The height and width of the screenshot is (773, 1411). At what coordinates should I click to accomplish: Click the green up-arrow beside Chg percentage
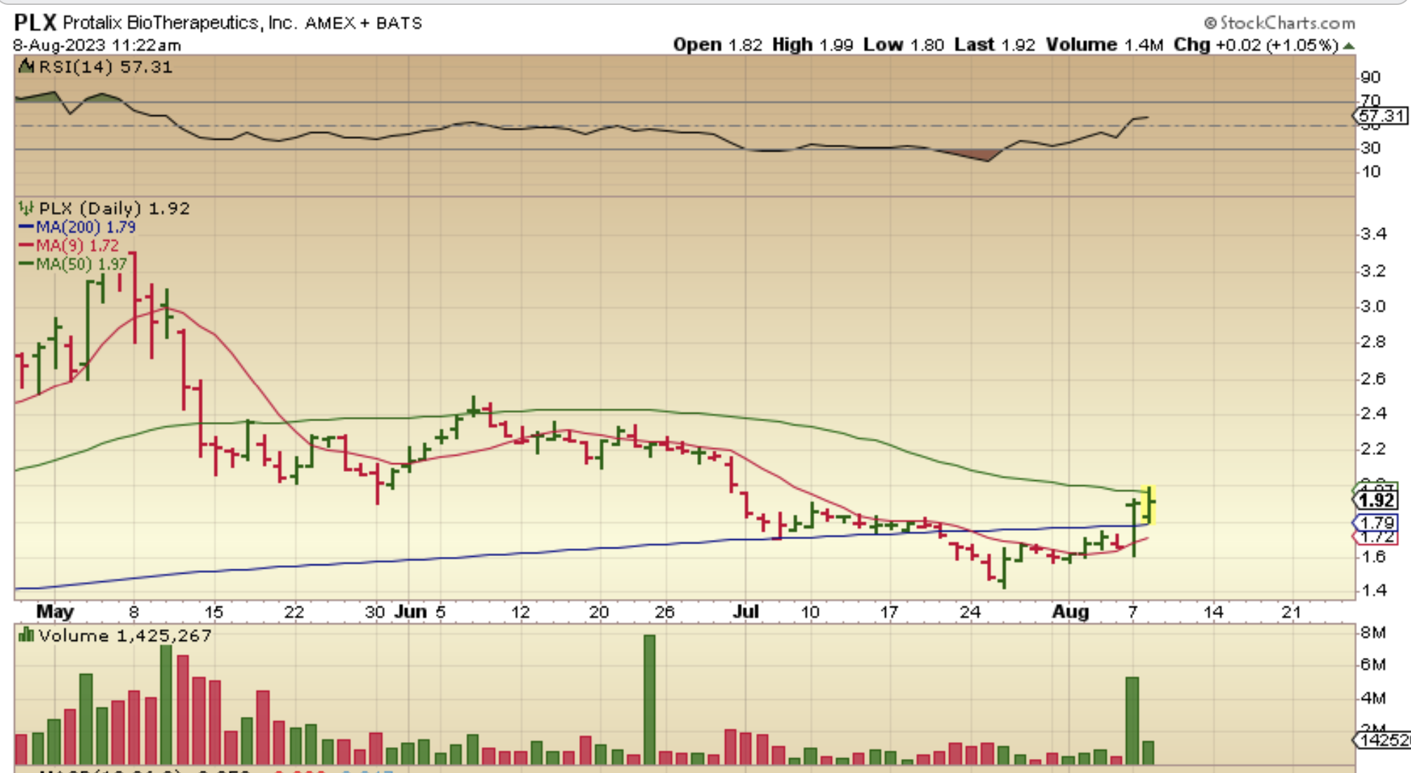(x=1349, y=46)
